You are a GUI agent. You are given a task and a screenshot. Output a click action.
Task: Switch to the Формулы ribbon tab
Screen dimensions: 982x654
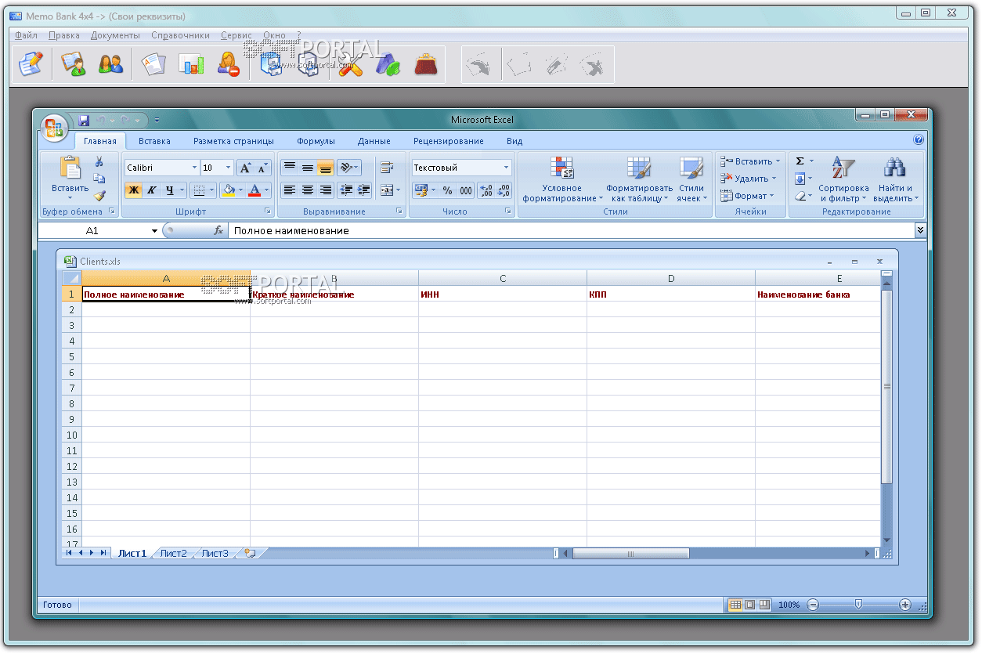tap(316, 141)
